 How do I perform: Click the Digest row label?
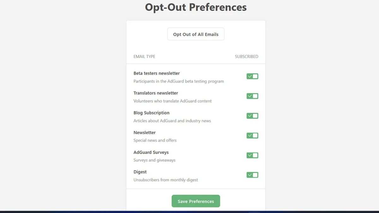pos(140,172)
